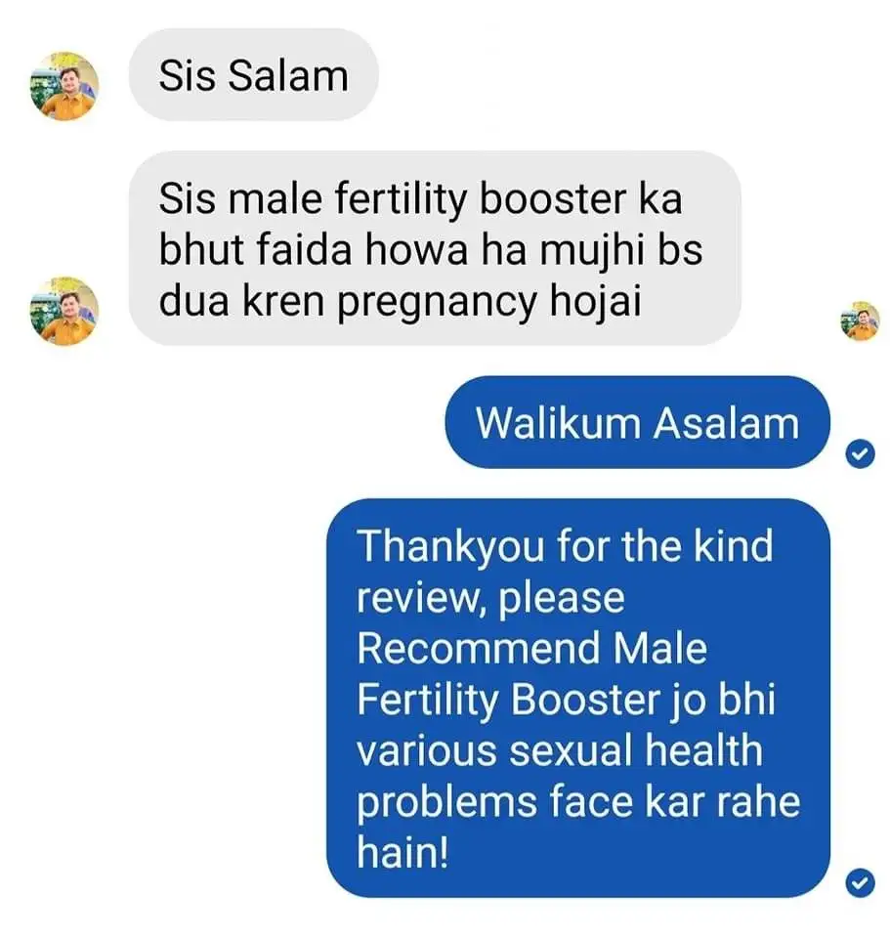Click the word "faida" in the gray bubble
890x938 pixels.
pos(305,249)
